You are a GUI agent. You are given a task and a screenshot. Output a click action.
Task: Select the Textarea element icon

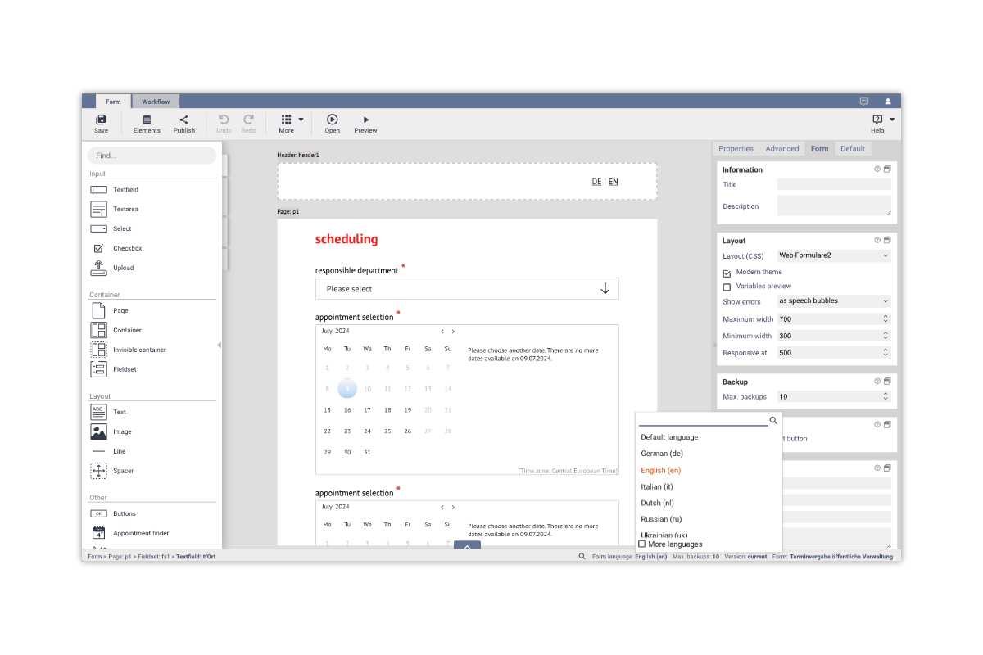(x=98, y=209)
